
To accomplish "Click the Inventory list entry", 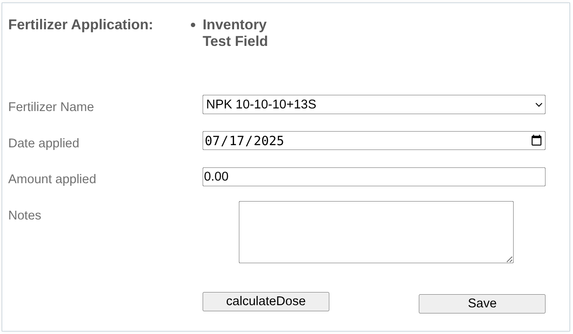I will 234,25.
